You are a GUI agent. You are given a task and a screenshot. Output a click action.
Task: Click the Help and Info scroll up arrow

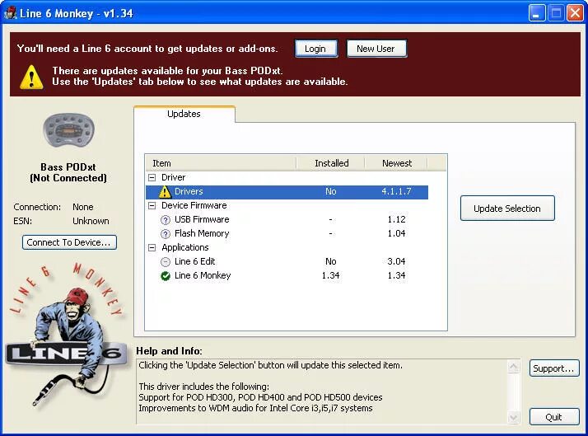(514, 367)
